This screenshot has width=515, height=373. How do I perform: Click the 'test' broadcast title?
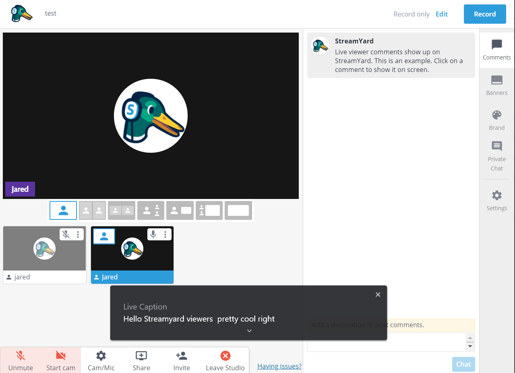[51, 13]
